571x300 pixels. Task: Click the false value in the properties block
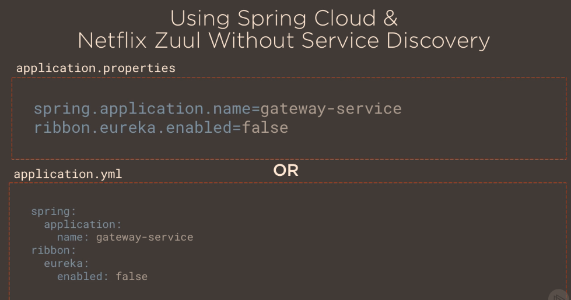[265, 128]
